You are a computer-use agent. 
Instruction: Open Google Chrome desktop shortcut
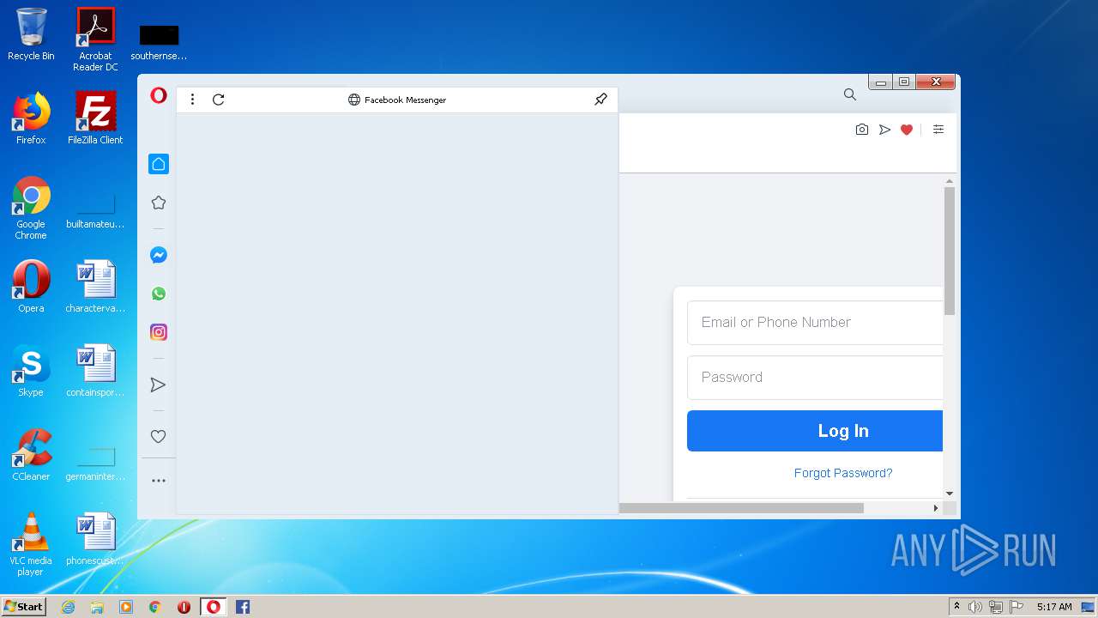[x=31, y=208]
